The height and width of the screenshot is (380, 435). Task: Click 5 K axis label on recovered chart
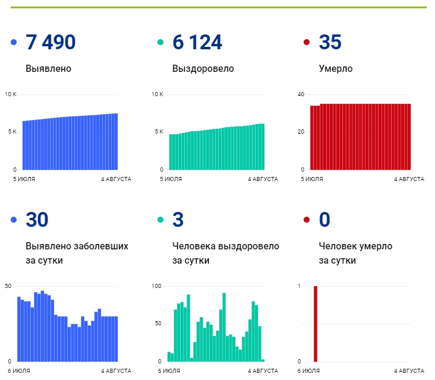coord(159,132)
